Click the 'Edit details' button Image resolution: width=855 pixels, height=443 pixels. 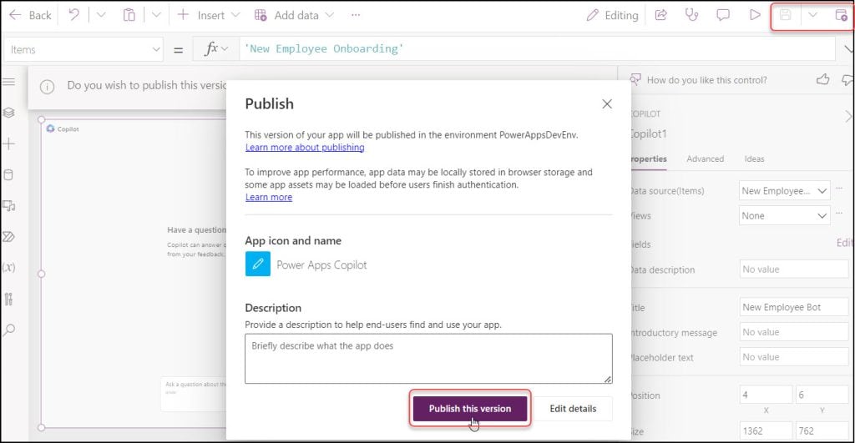(573, 409)
